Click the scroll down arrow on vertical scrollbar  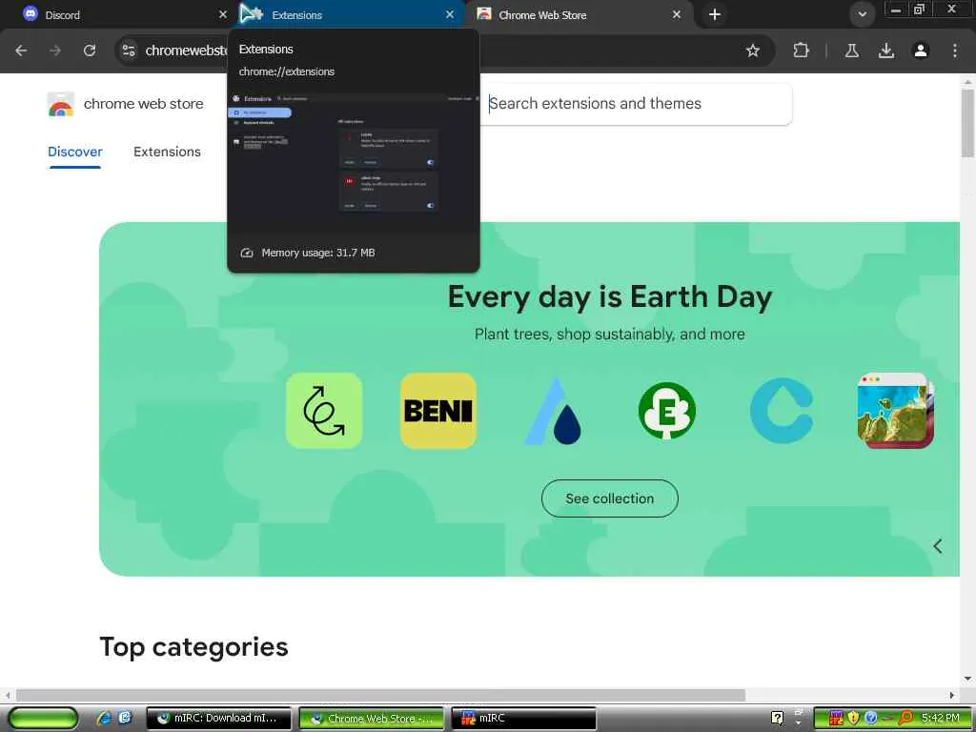click(x=967, y=679)
